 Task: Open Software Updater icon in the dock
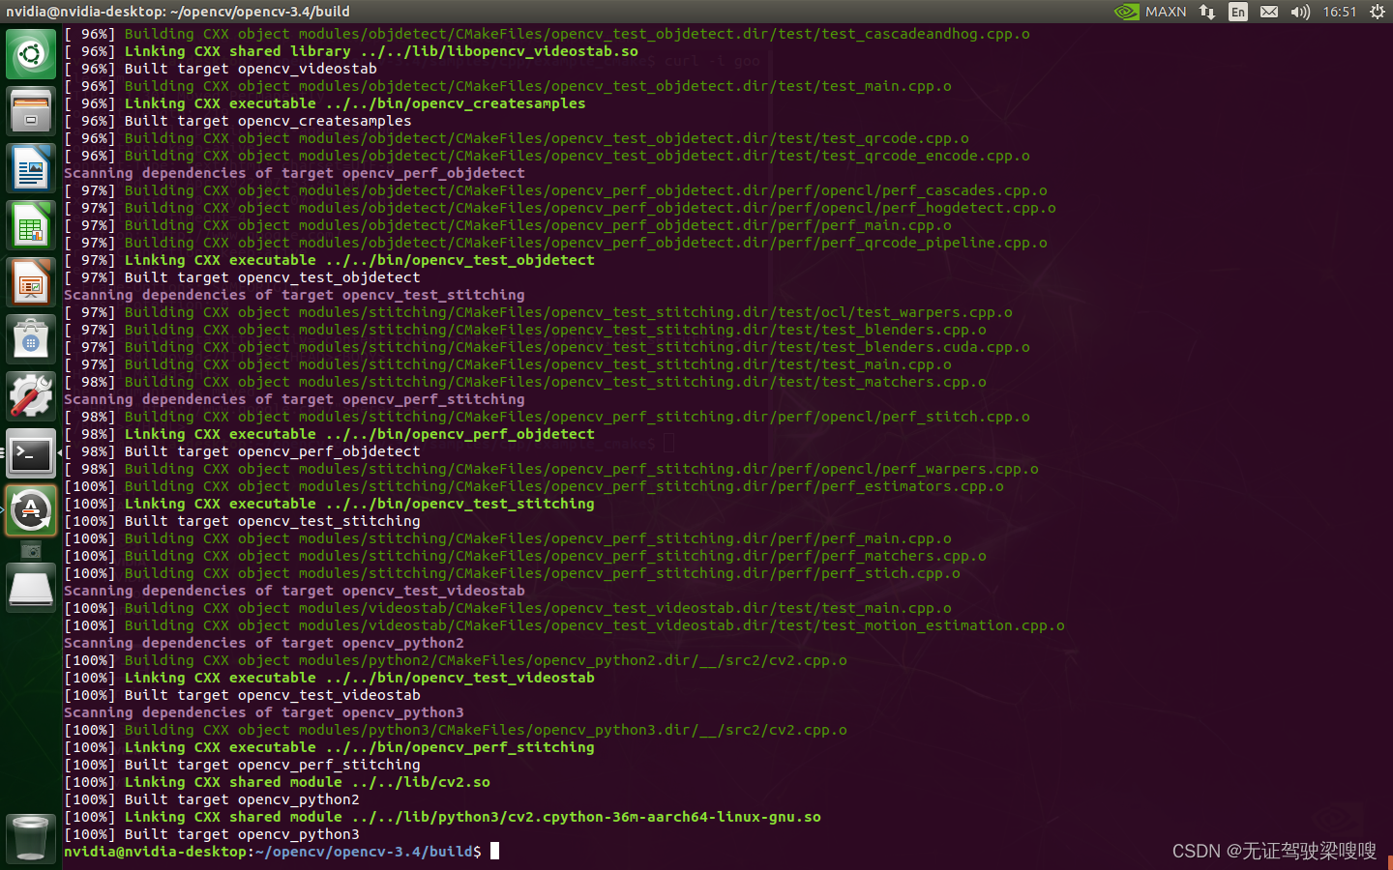(x=31, y=510)
